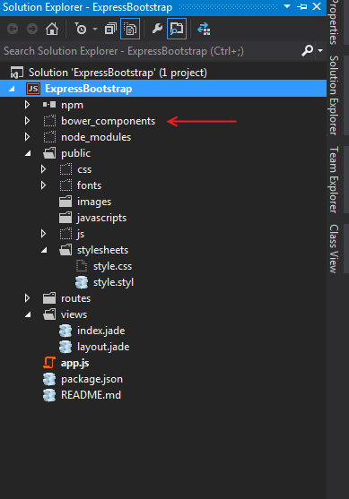Click the Home icon in toolbar
The image size is (349, 499).
[x=52, y=29]
